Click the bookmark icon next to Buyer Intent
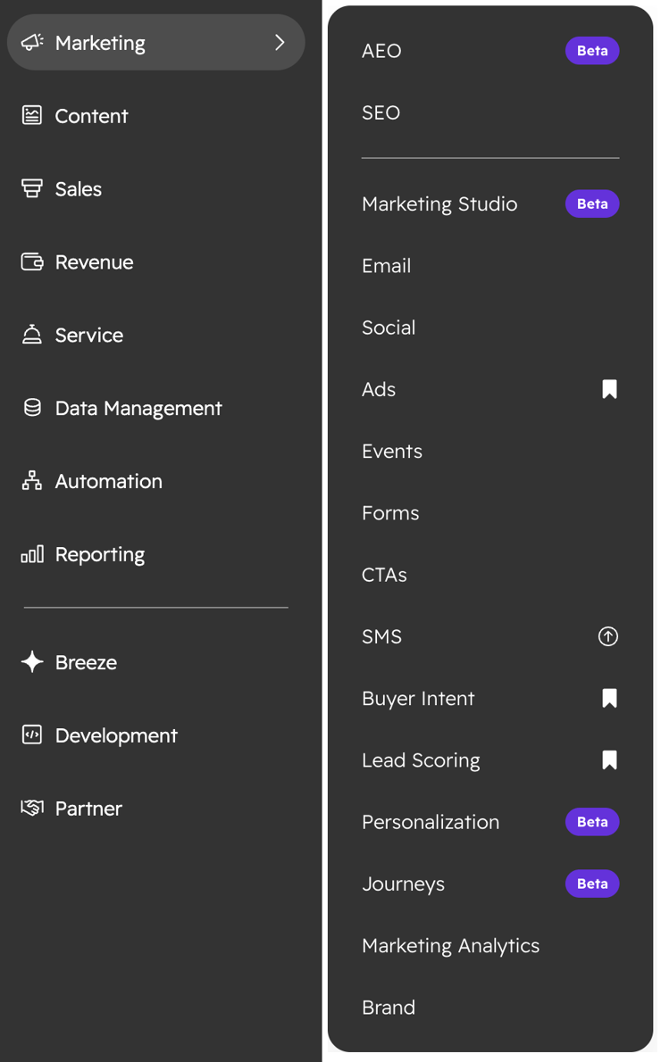Screen dimensions: 661x1062 (x=609, y=698)
